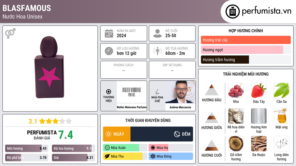The width and height of the screenshot is (296, 166).
Task: Click the Hương ngọt accord bar
Action: (246, 50)
